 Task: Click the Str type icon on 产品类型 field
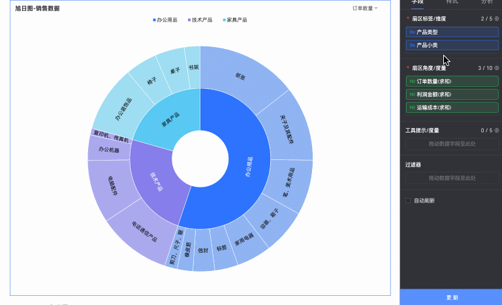[x=413, y=32]
